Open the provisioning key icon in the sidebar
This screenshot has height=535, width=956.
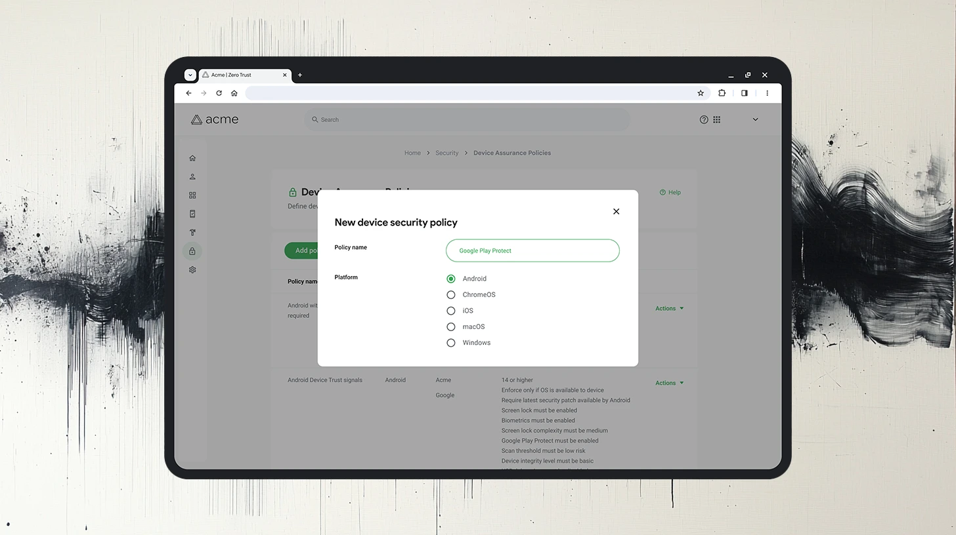pos(192,232)
